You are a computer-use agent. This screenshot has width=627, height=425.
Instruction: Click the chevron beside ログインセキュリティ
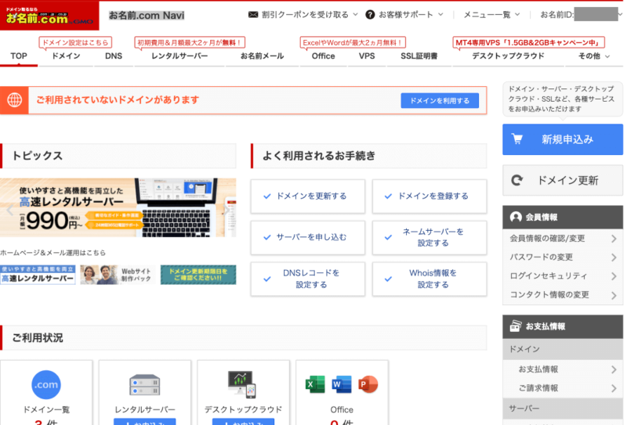pyautogui.click(x=614, y=276)
